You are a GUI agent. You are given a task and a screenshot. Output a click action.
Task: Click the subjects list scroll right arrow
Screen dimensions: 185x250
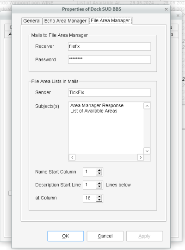[x=141, y=157]
